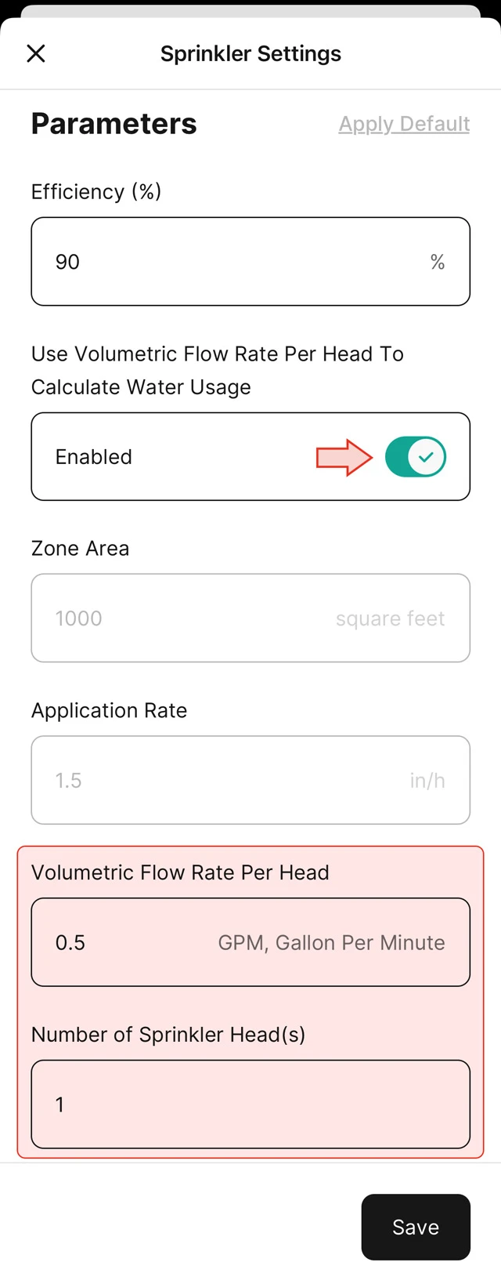Click the GPM, Gallon Per Minute label

(x=330, y=942)
